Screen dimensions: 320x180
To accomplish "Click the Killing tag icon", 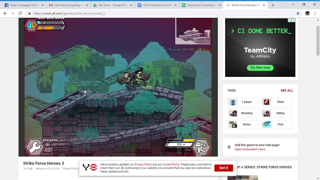I will pyautogui.click(x=266, y=113).
